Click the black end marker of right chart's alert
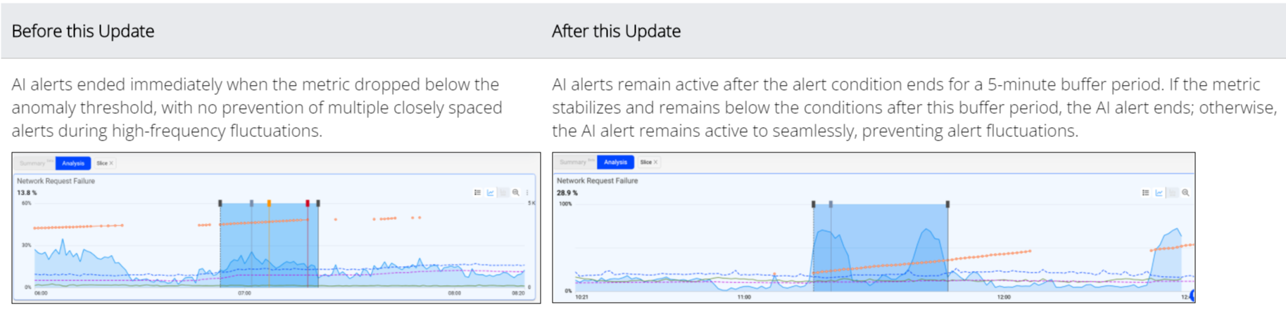This screenshot has width=1286, height=321. 947,204
